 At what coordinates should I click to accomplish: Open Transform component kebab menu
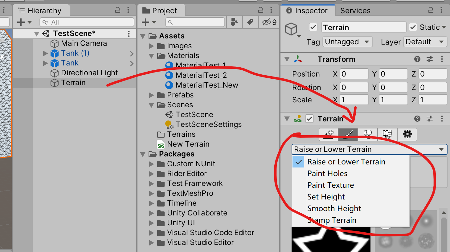[442, 59]
